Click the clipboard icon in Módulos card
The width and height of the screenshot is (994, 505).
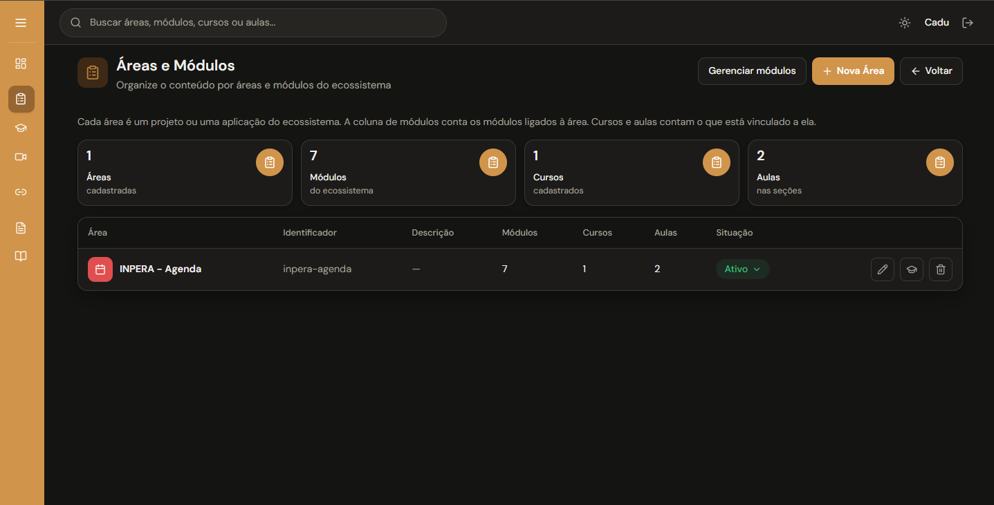pyautogui.click(x=493, y=162)
